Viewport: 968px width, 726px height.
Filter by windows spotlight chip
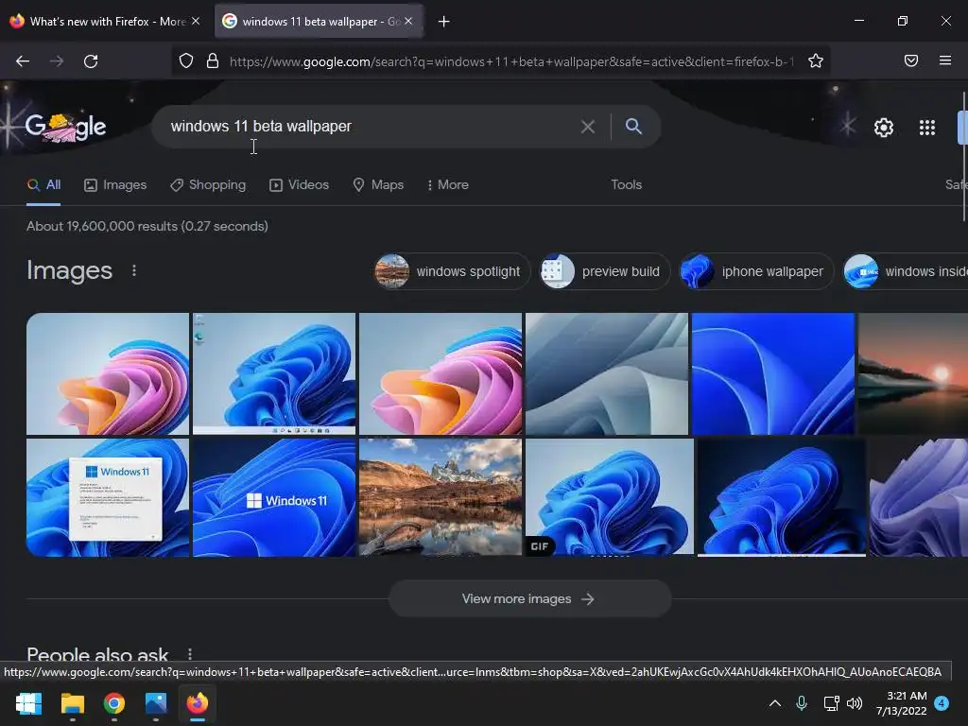[x=453, y=271]
